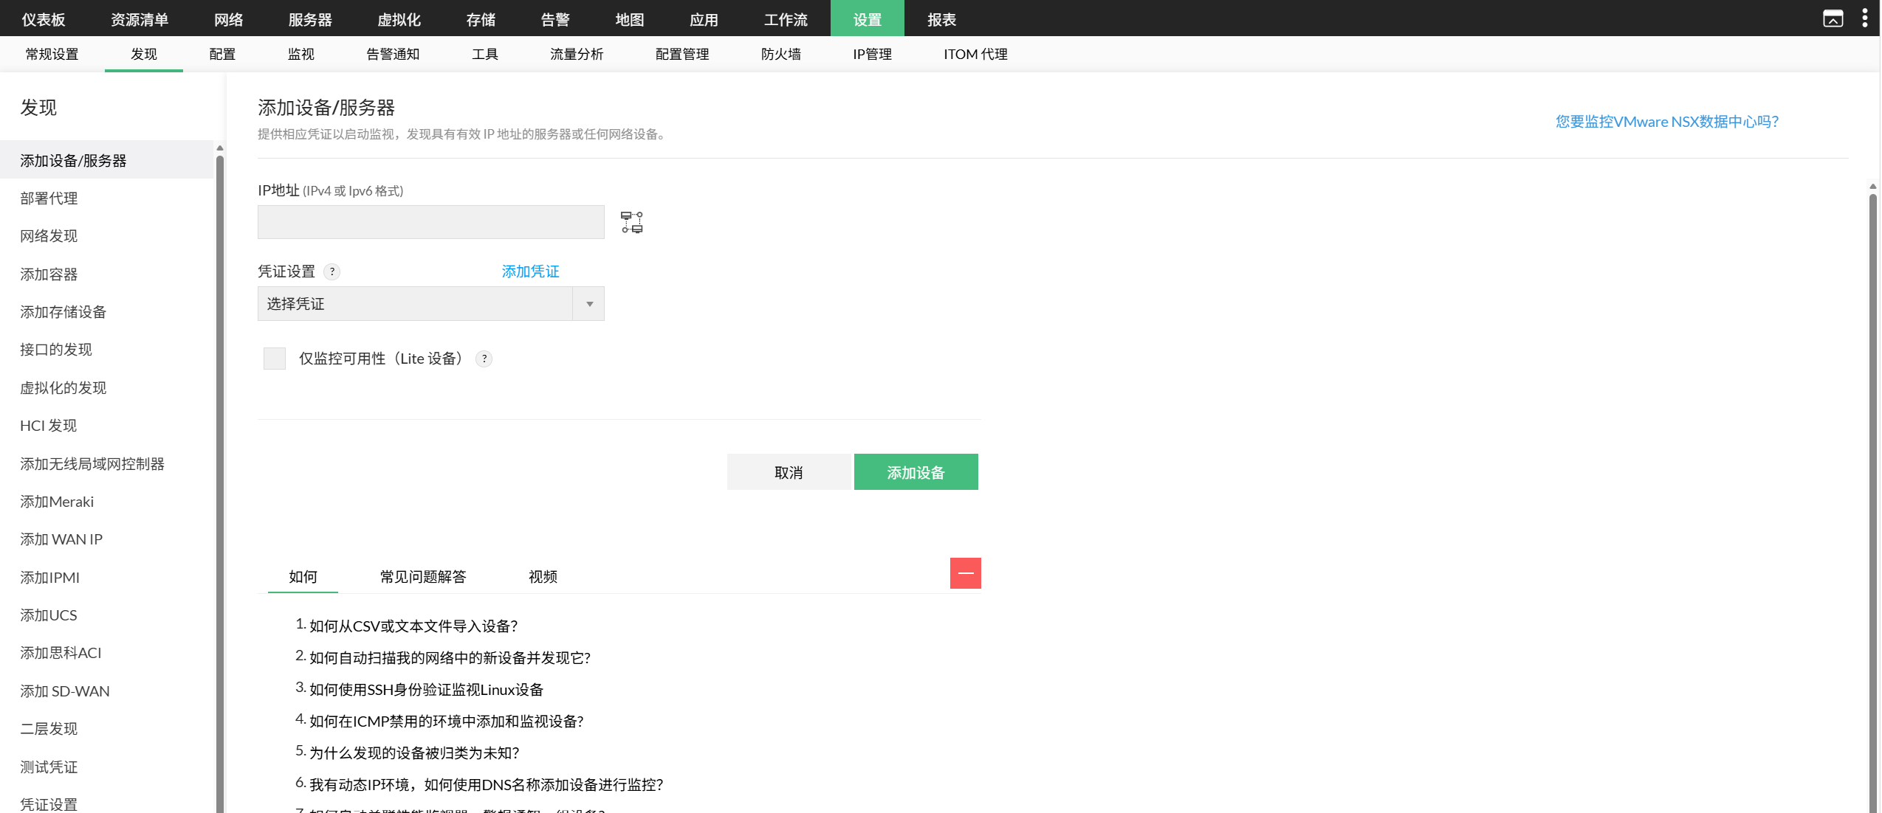Open the 服务器 top menu
The width and height of the screenshot is (1882, 813).
click(x=310, y=19)
